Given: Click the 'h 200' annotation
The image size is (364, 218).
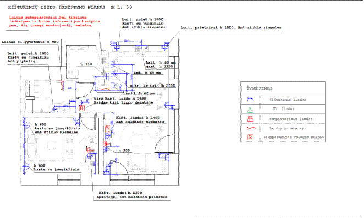Looking at the screenshot, I should coord(124,150).
